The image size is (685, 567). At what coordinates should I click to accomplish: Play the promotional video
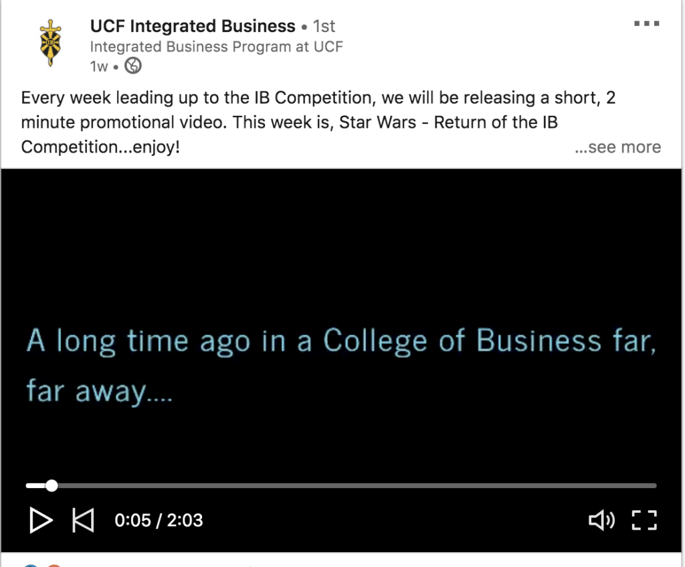[x=41, y=520]
